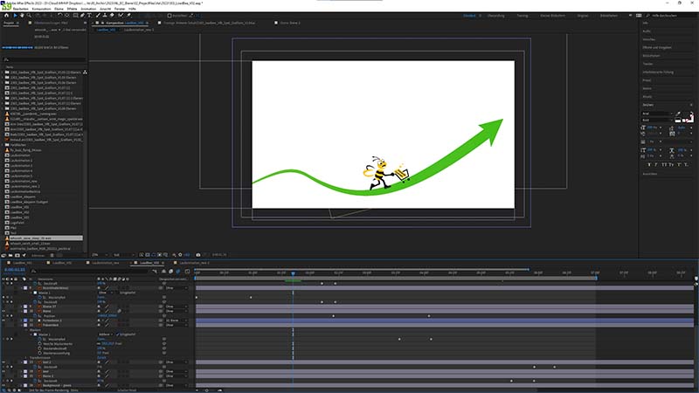Open parent dropdown of Formebene 1 layer
The width and height of the screenshot is (699, 393).
click(x=176, y=321)
